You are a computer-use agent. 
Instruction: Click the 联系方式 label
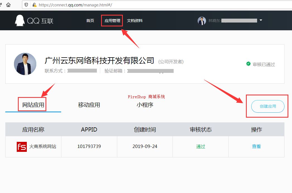pos(55,71)
